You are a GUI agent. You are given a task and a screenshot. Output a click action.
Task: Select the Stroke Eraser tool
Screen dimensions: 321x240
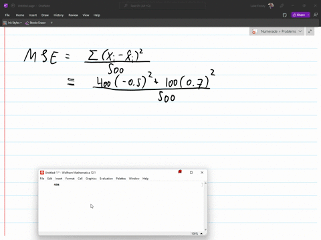pyautogui.click(x=35, y=23)
